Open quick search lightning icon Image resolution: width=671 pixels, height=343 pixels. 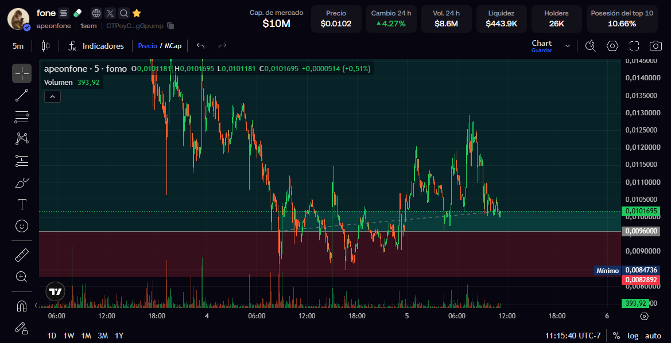click(591, 46)
